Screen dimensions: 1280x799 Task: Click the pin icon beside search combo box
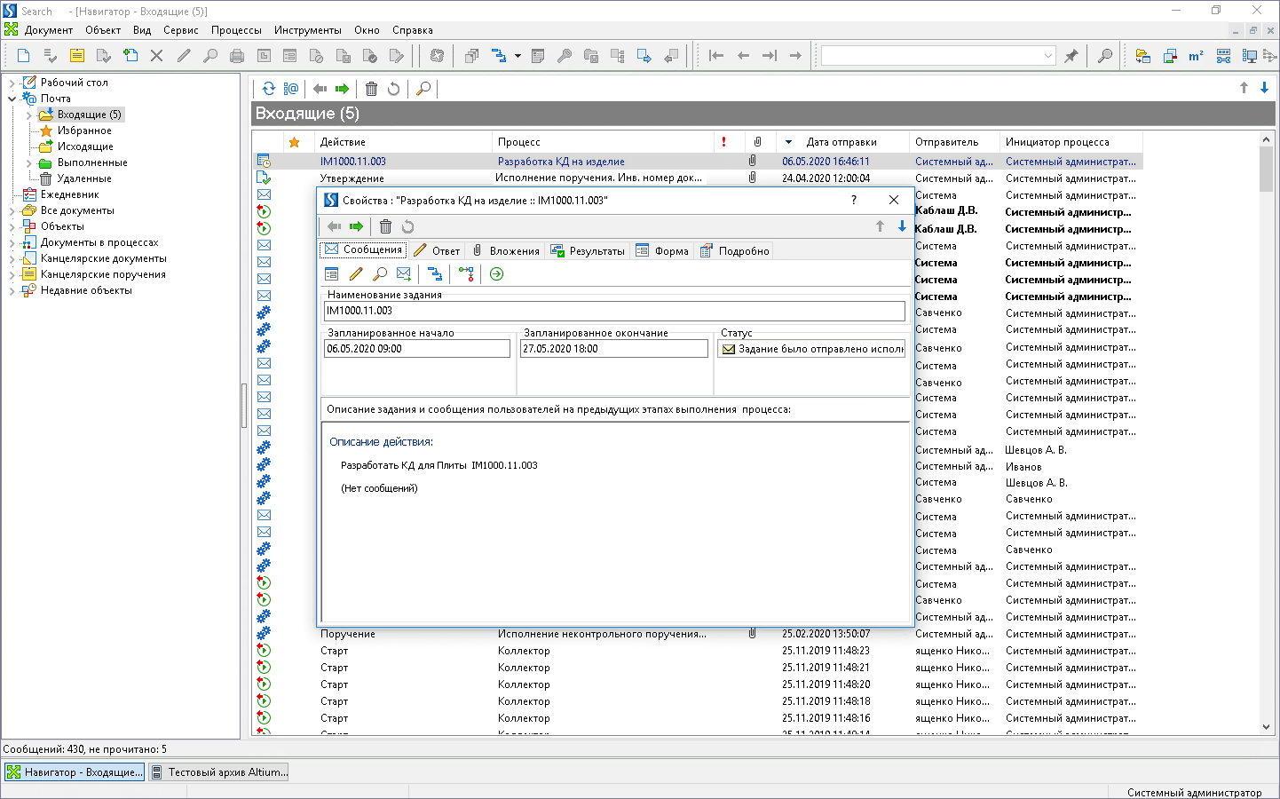(x=1071, y=56)
